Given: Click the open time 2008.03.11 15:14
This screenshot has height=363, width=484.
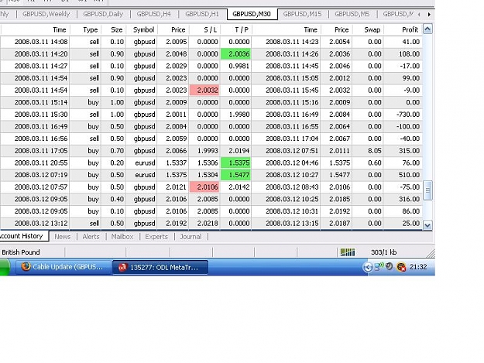Looking at the screenshot, I should click(41, 102).
